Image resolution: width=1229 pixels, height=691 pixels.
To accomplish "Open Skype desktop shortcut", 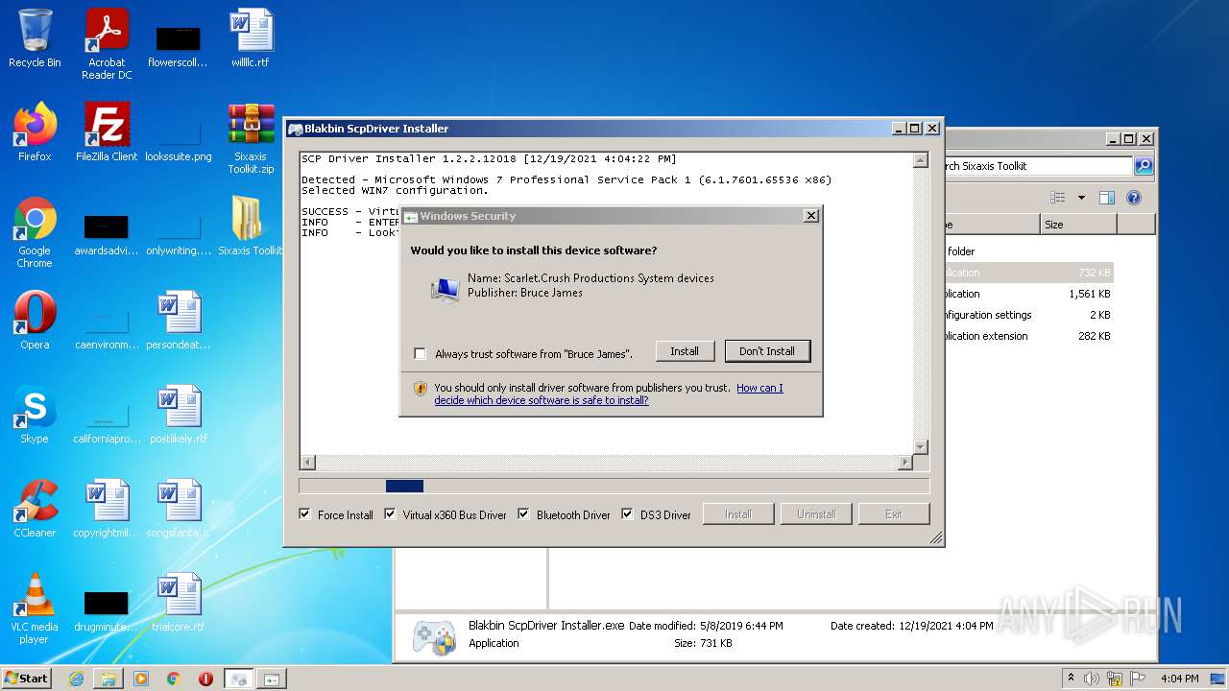I will pos(35,415).
